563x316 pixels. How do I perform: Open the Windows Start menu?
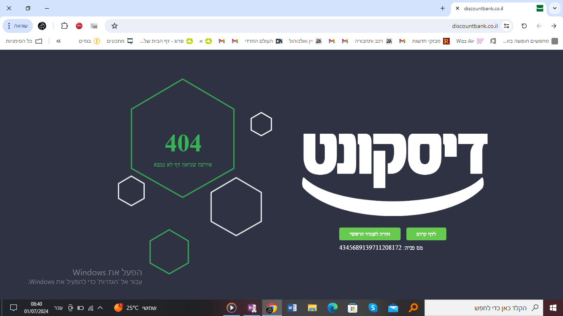(553, 308)
